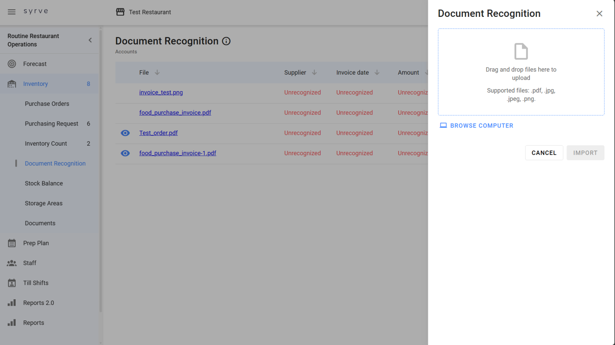
Task: Open the hamburger main menu
Action: point(12,12)
